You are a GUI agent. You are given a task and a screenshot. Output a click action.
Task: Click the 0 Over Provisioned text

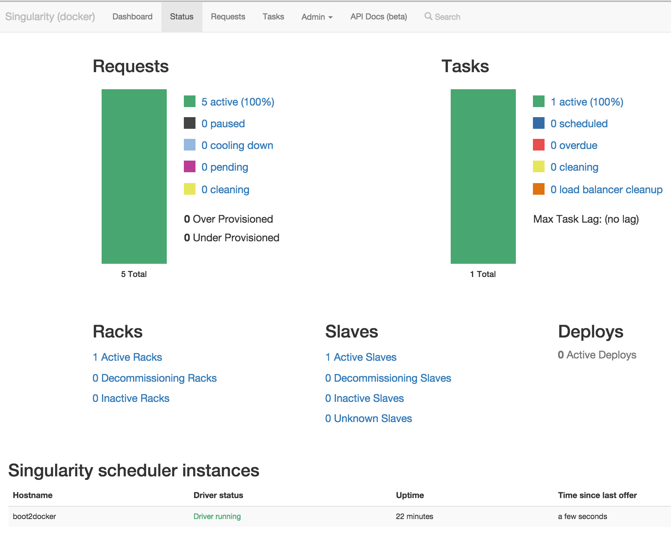click(x=228, y=219)
